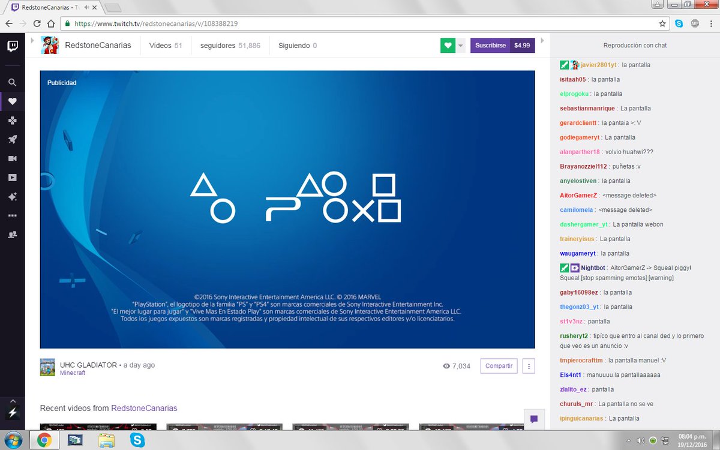Screen dimensions: 720x450
Task: Click chat username isitaah05
Action: (x=572, y=79)
